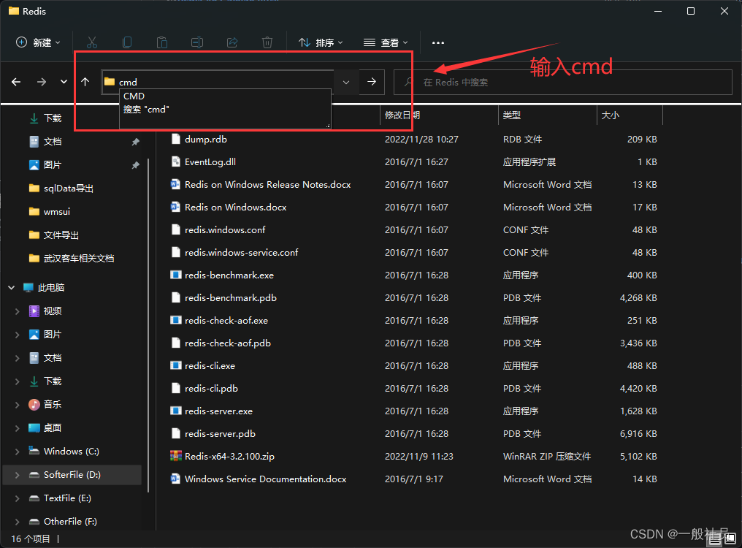Click the redis-cli.exe file icon
This screenshot has height=548, width=742.
[x=175, y=365]
